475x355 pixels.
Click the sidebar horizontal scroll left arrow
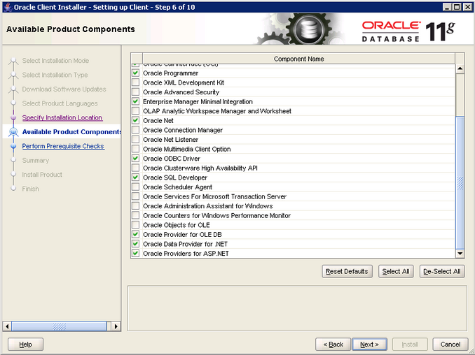(x=7, y=326)
